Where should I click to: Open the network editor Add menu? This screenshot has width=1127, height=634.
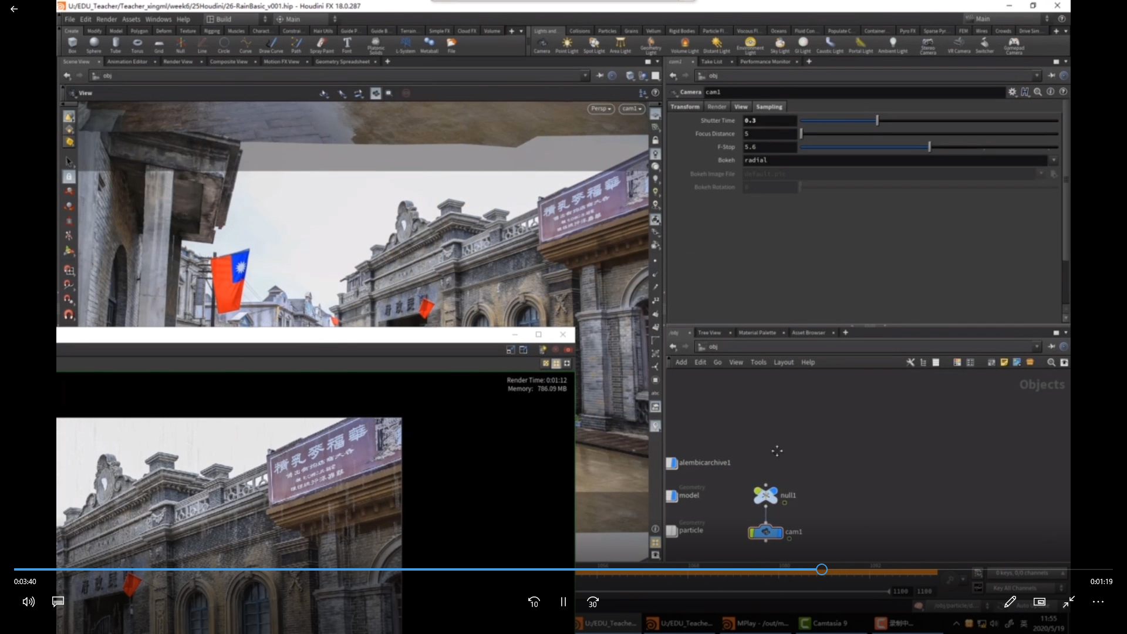(681, 362)
